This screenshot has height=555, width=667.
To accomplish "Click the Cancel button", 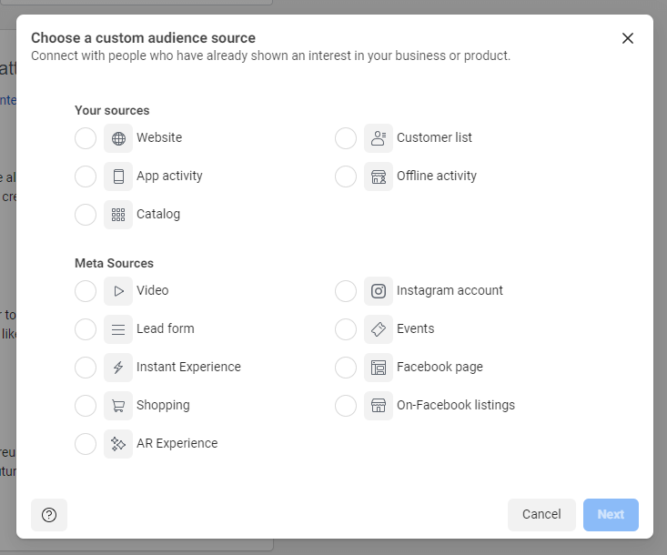I will coord(541,515).
